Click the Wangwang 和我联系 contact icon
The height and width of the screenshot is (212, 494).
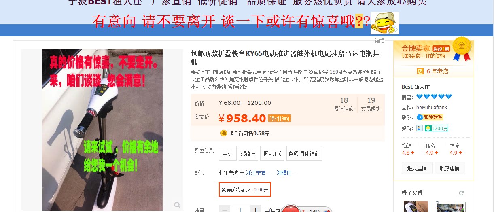pyautogui.click(x=430, y=117)
